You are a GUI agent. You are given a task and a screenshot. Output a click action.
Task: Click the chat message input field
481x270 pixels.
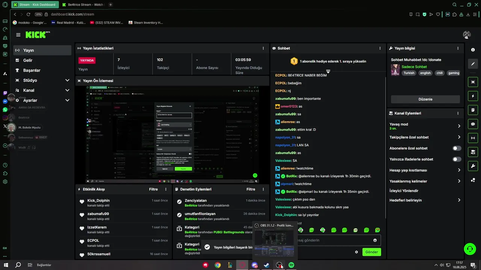point(334,240)
